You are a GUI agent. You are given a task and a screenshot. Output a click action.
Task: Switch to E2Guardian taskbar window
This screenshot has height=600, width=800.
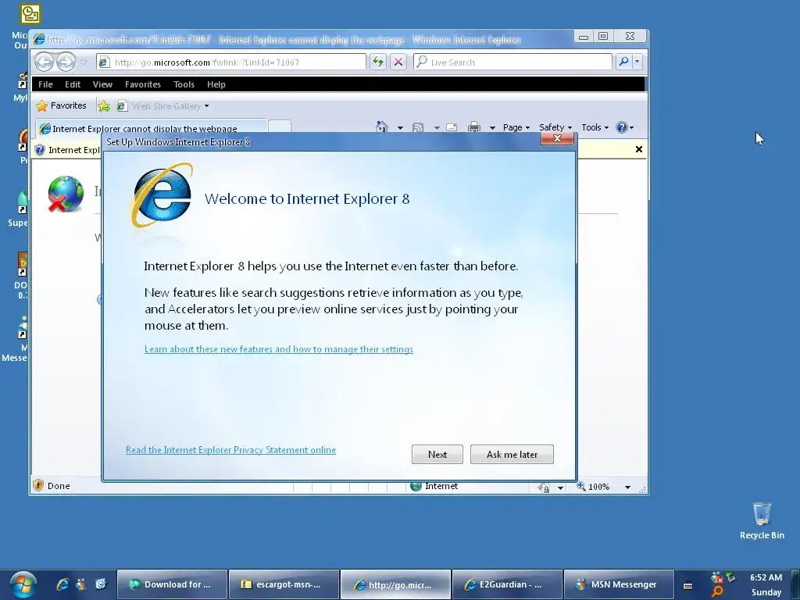point(507,584)
